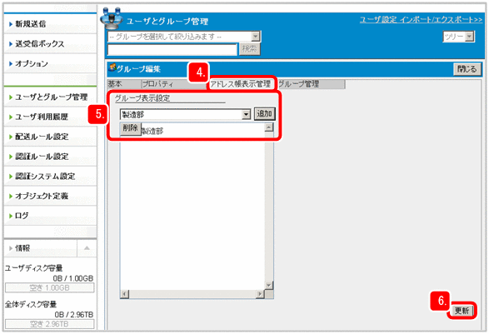
Task: Click 削除 to remove 製造部
Action: [130, 128]
